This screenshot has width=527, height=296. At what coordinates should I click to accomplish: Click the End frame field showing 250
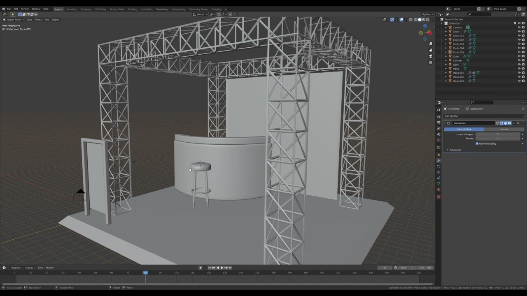click(424, 268)
